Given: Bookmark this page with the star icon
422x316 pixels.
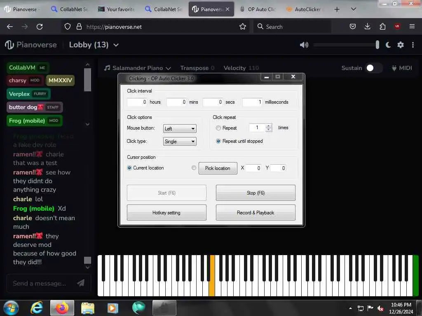Looking at the screenshot, I should click(242, 26).
